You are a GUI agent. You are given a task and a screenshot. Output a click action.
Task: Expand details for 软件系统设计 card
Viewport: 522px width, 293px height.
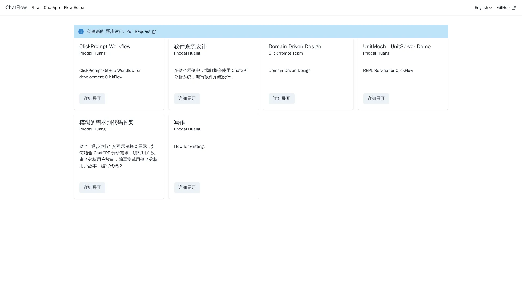point(187,99)
